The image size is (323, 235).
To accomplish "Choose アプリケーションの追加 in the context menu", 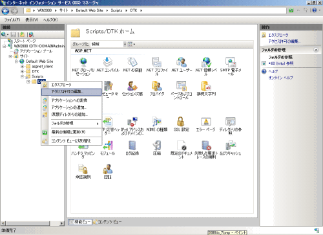I will [72, 107].
